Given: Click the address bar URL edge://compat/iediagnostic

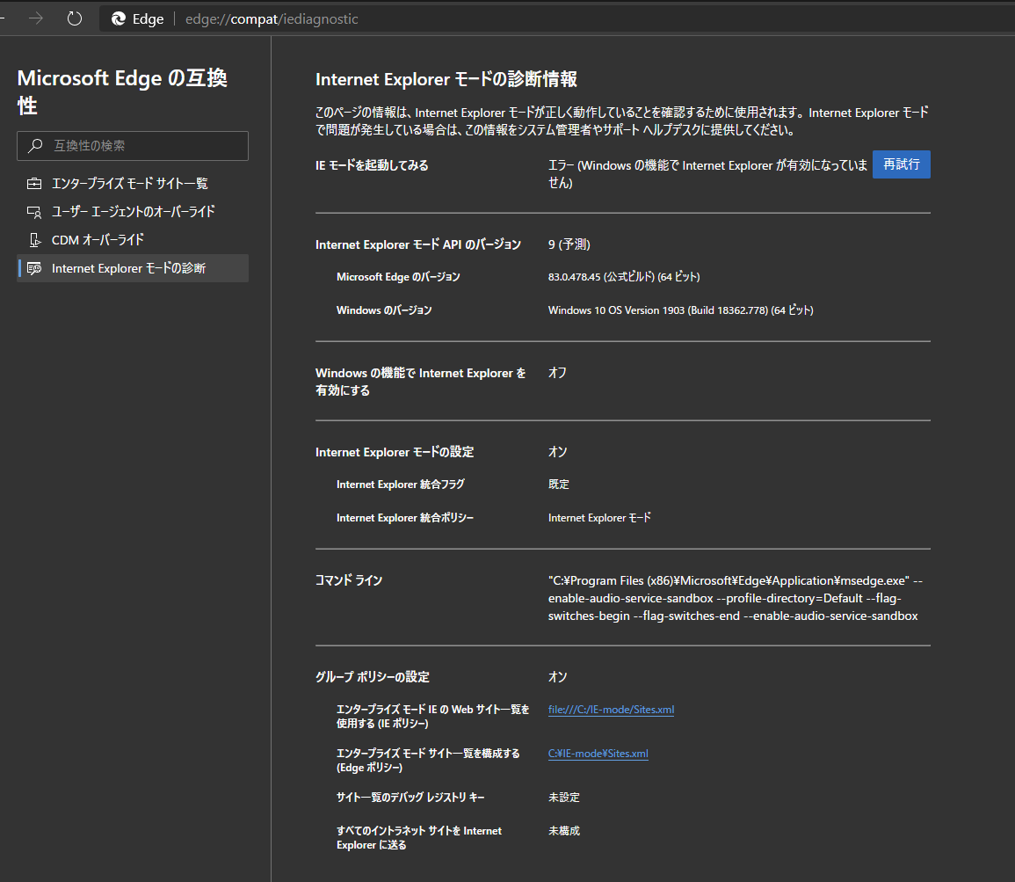Looking at the screenshot, I should [272, 18].
